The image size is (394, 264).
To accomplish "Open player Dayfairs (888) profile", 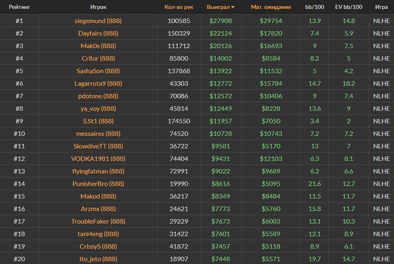I will point(98,33).
